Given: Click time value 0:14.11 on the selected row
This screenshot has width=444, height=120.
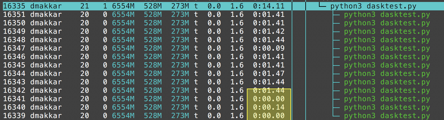Looking at the screenshot, I should [269, 6].
